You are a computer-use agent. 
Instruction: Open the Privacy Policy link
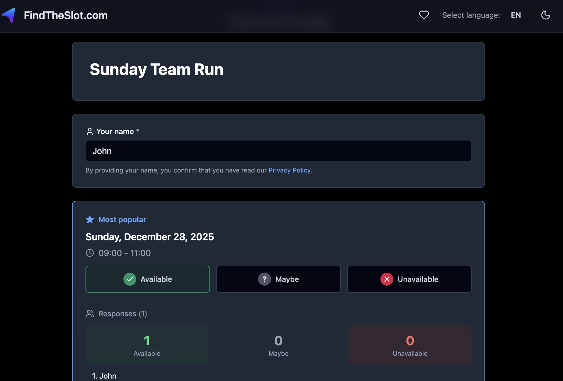pyautogui.click(x=290, y=170)
